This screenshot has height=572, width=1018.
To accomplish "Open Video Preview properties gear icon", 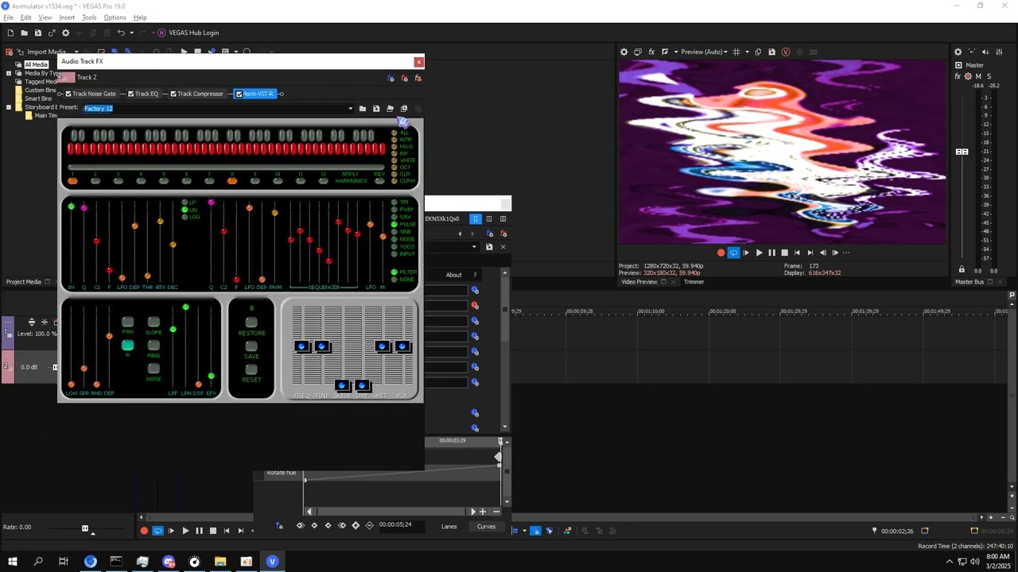I will pos(624,52).
